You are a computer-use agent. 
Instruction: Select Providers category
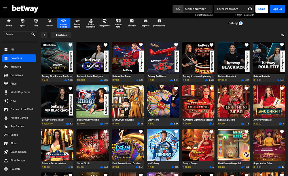click(19, 58)
